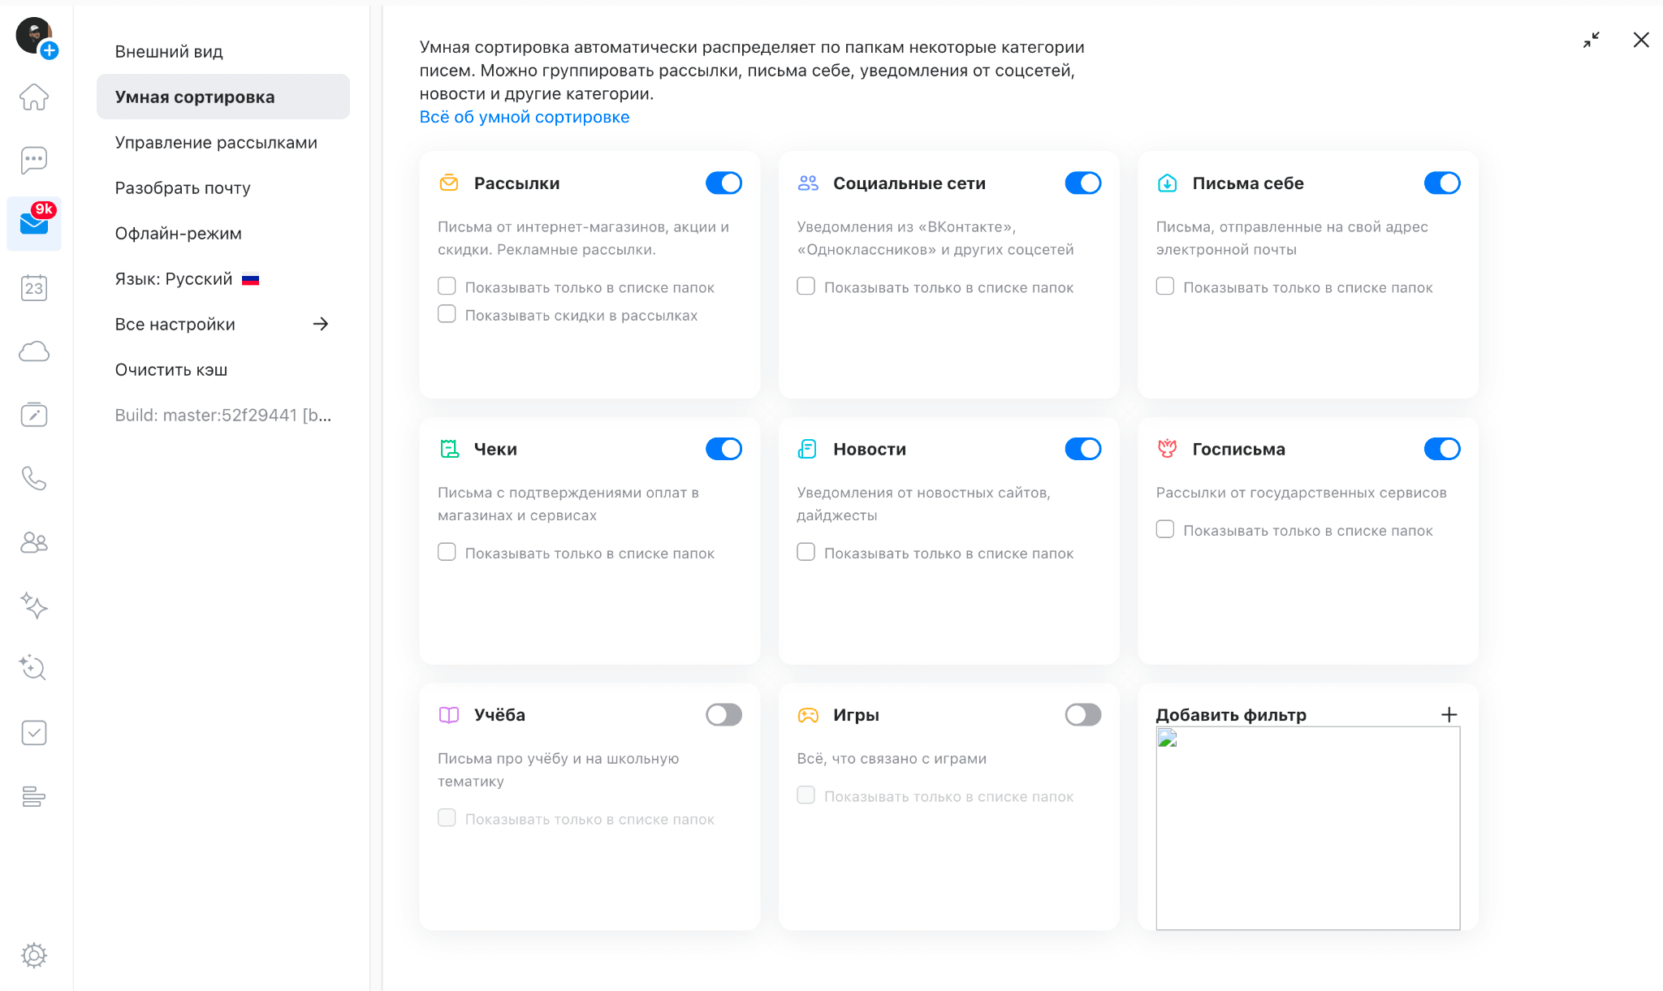Screen dimensions: 1663x991
Task: Open Управление рассылками section
Action: pos(222,142)
